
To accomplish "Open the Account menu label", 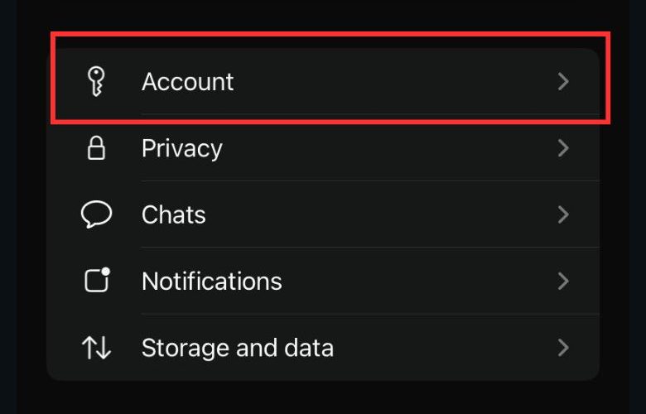I will pos(188,82).
